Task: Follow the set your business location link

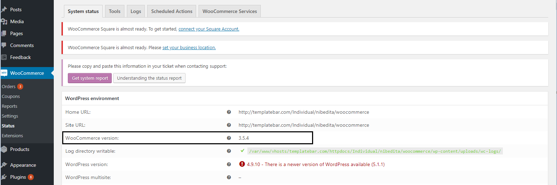Action: [189, 47]
